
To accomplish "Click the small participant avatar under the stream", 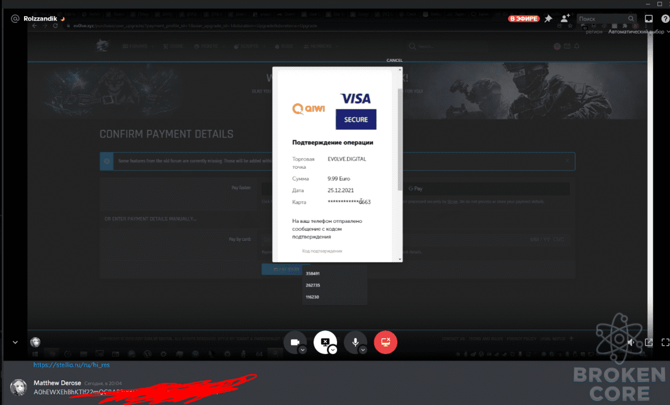I will click(35, 342).
